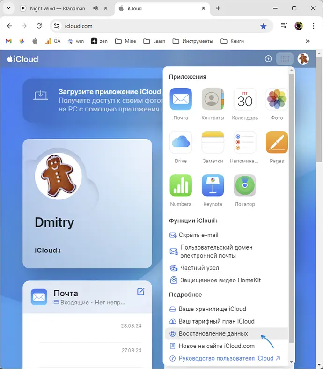Open the Reminders (Напомина...) app

pos(245,142)
